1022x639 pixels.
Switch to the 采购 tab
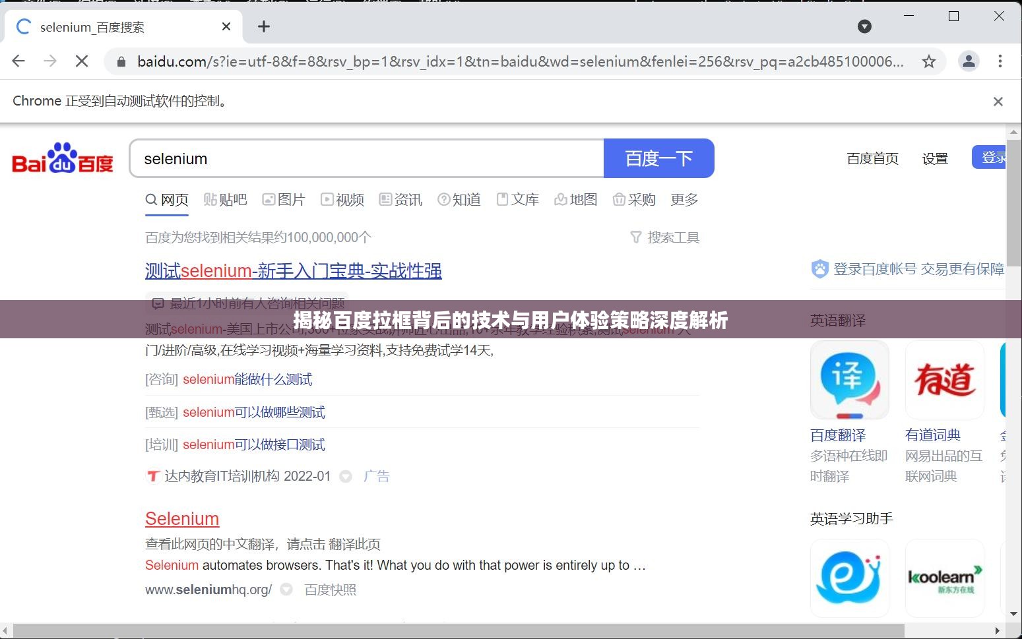[634, 200]
